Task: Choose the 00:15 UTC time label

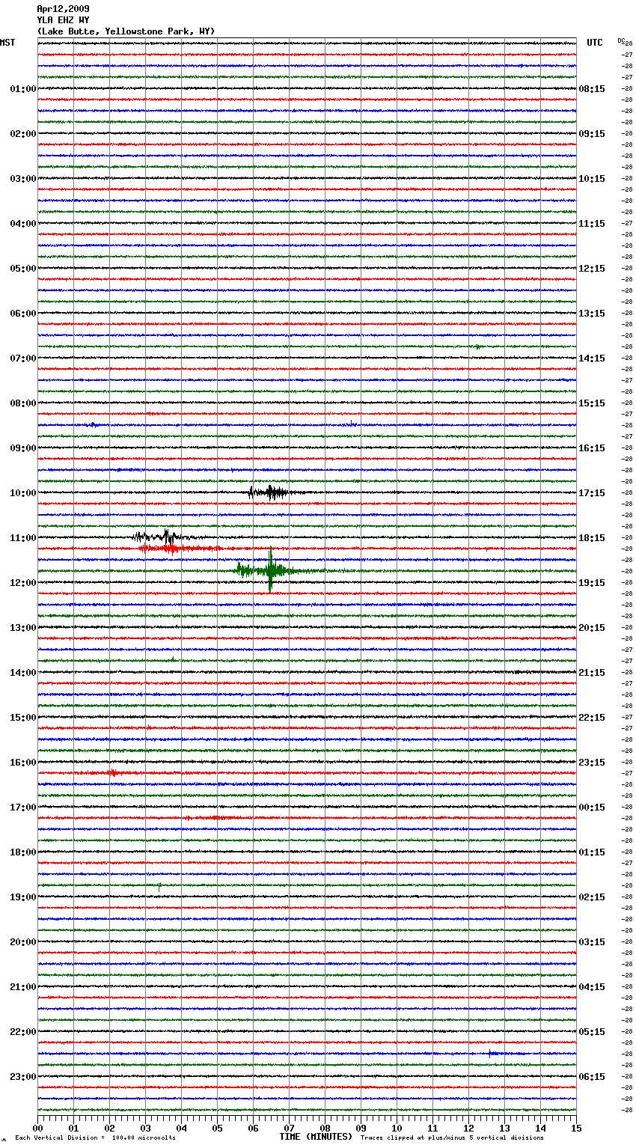Action: (x=592, y=807)
